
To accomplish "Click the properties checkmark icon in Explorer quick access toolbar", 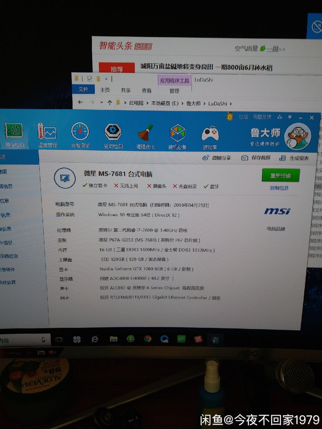I will 90,79.
